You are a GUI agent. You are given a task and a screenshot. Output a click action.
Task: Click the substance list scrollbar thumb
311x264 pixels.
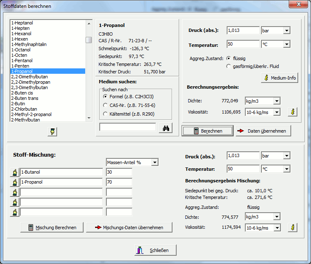pos(89,40)
